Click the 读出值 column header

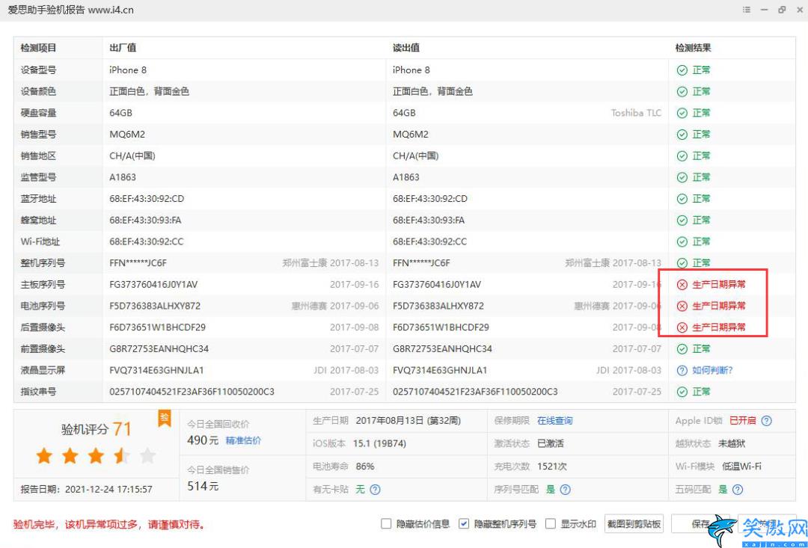coord(406,48)
